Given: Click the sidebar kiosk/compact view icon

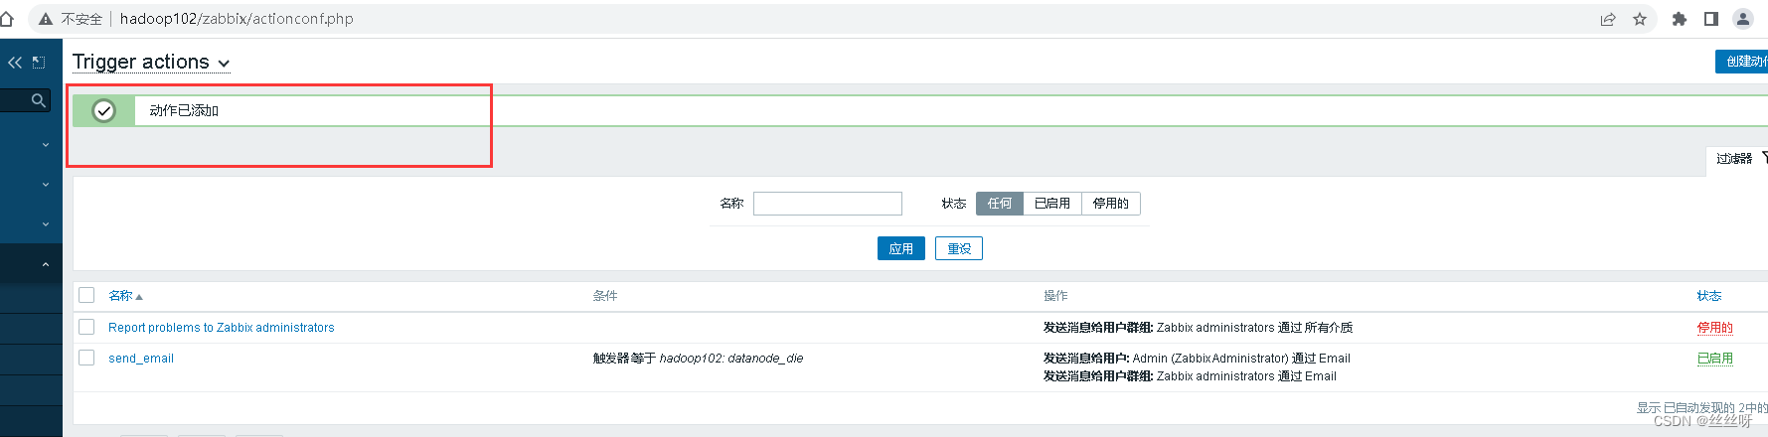Looking at the screenshot, I should 39,63.
